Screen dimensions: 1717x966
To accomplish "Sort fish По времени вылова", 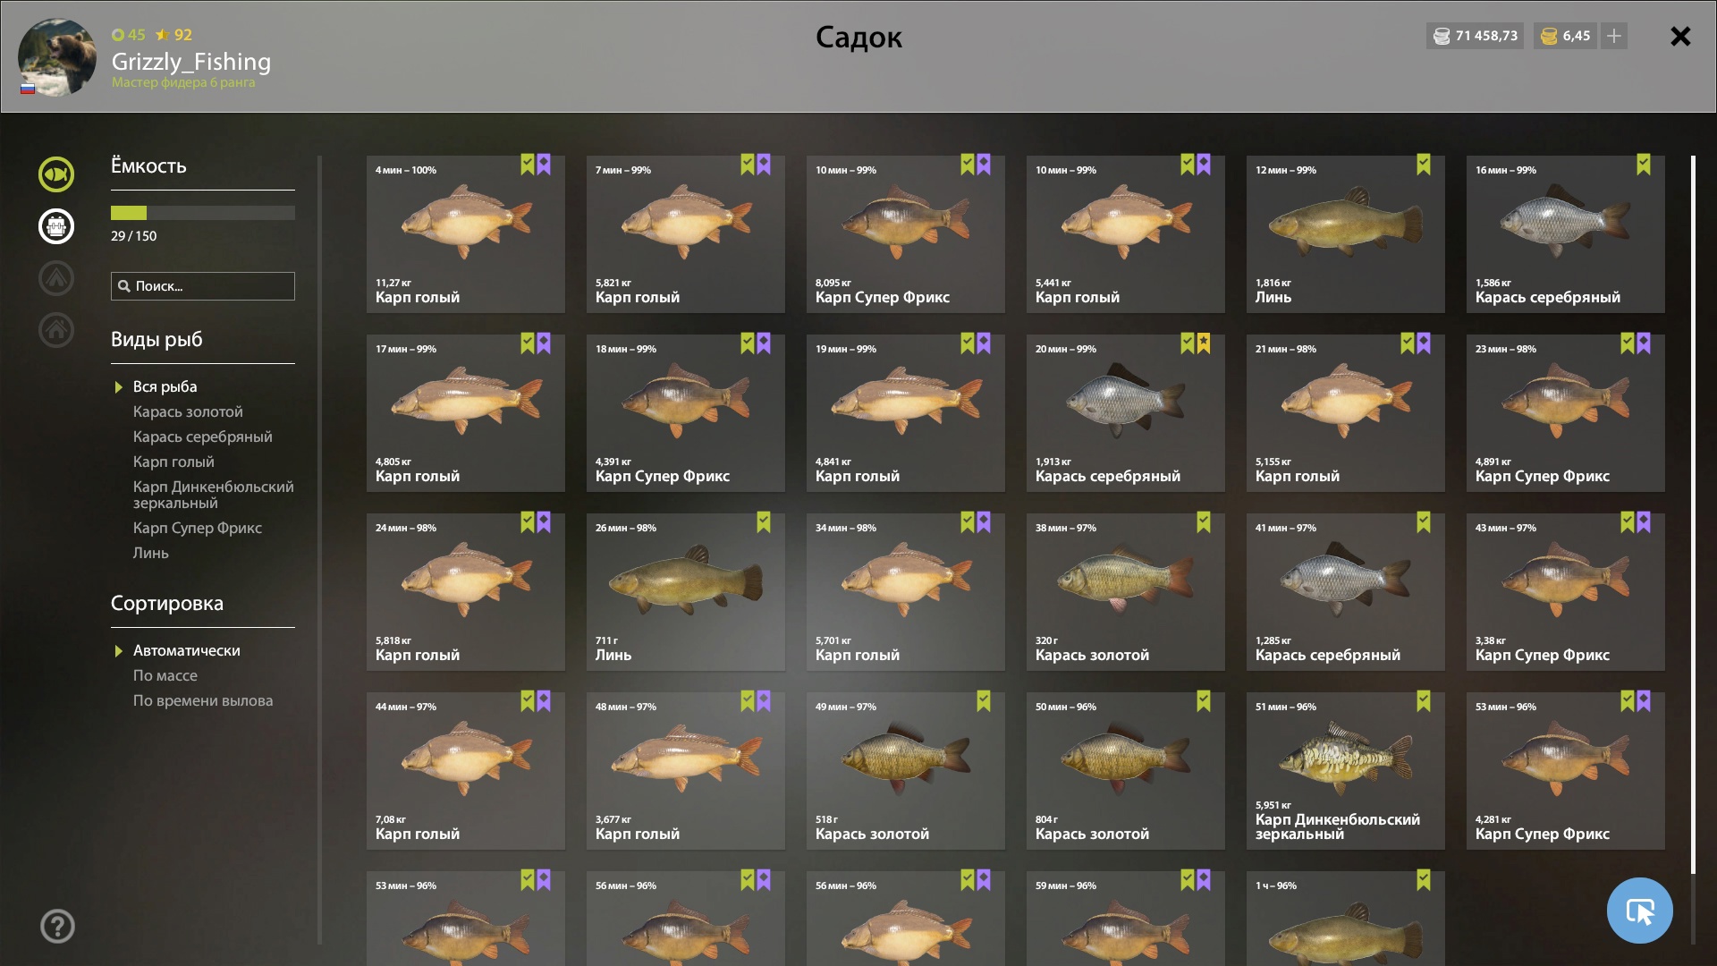I will [203, 700].
